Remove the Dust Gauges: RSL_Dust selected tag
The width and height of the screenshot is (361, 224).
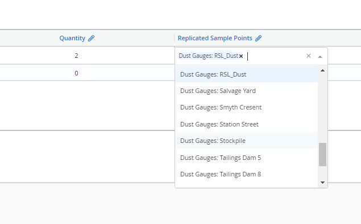241,56
